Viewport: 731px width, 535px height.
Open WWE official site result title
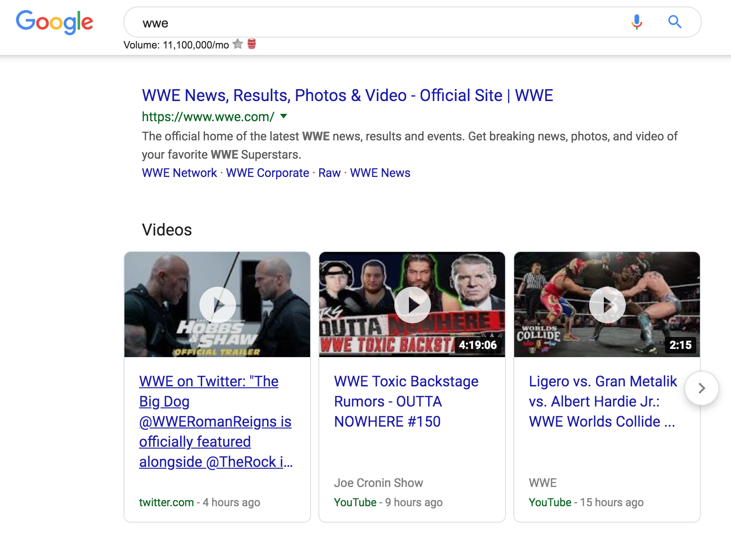pyautogui.click(x=347, y=96)
